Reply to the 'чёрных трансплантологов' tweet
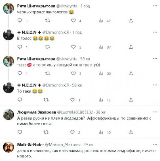The image size is (160, 161). tap(20, 21)
